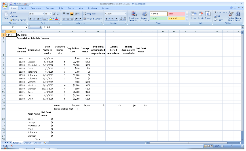
Task: Toggle Bold formatting
Action: coord(30,19)
